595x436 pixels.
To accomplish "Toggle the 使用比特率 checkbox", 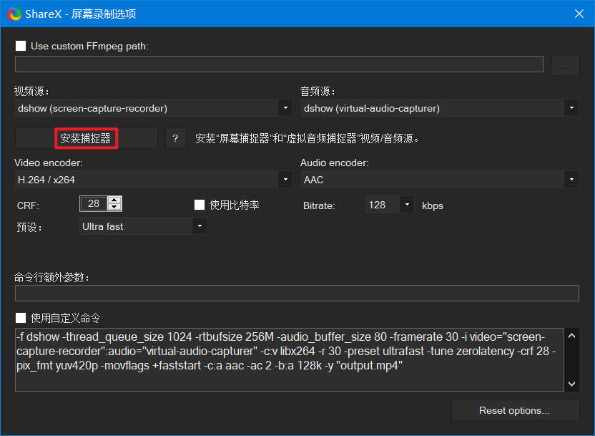I will [x=200, y=205].
